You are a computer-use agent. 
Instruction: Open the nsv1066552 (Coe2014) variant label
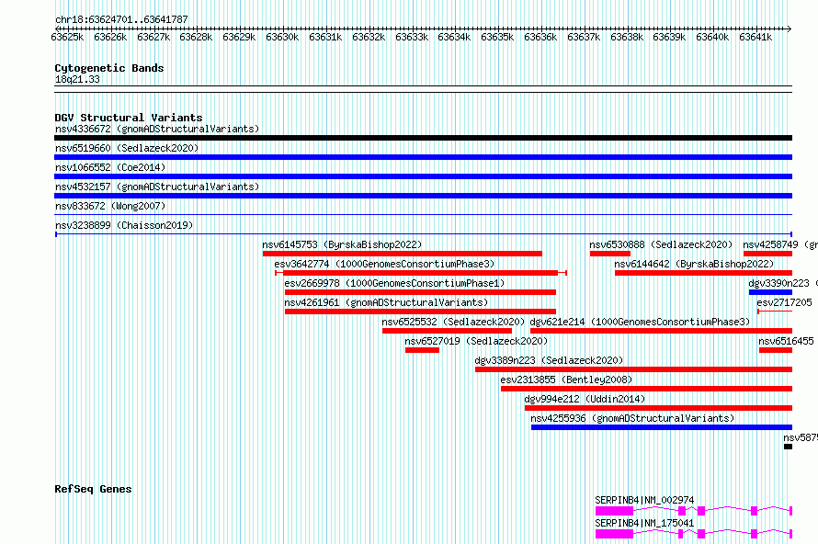pyautogui.click(x=110, y=167)
